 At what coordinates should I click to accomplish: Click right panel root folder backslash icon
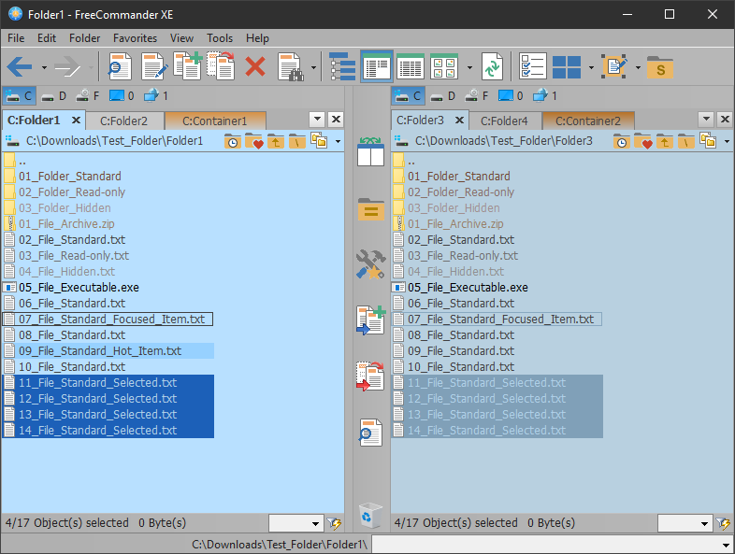686,141
